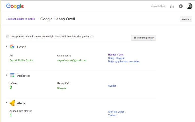Click the zeynel.ozturk@gmail.com email text
The width and height of the screenshot is (195, 122).
pos(72,60)
